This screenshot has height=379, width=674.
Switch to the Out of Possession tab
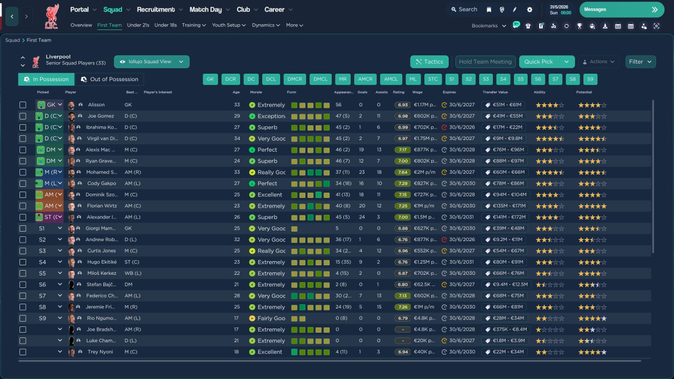click(x=109, y=79)
